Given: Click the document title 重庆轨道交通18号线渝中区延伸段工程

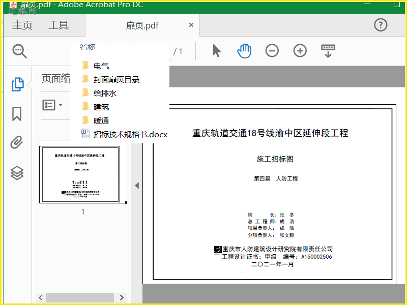Looking at the screenshot, I should click(270, 133).
